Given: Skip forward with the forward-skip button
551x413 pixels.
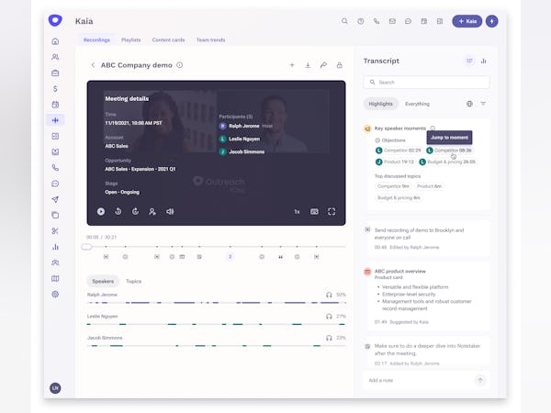Looking at the screenshot, I should pyautogui.click(x=135, y=211).
